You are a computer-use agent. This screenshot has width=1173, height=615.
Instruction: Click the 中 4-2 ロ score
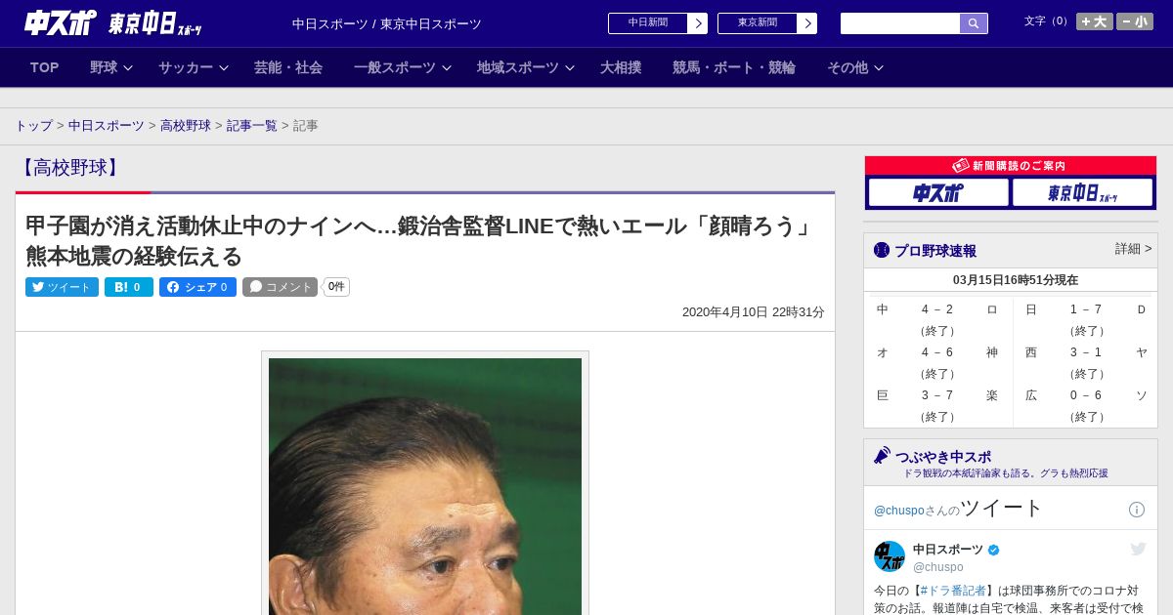tap(937, 309)
